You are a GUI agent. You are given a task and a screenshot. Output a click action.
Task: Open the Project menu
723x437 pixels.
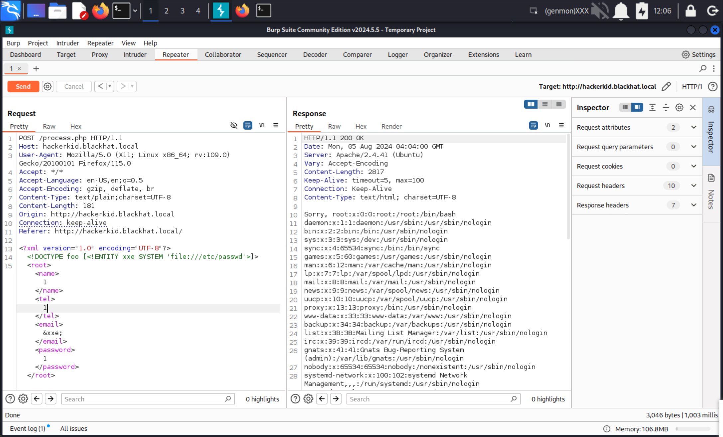(38, 43)
